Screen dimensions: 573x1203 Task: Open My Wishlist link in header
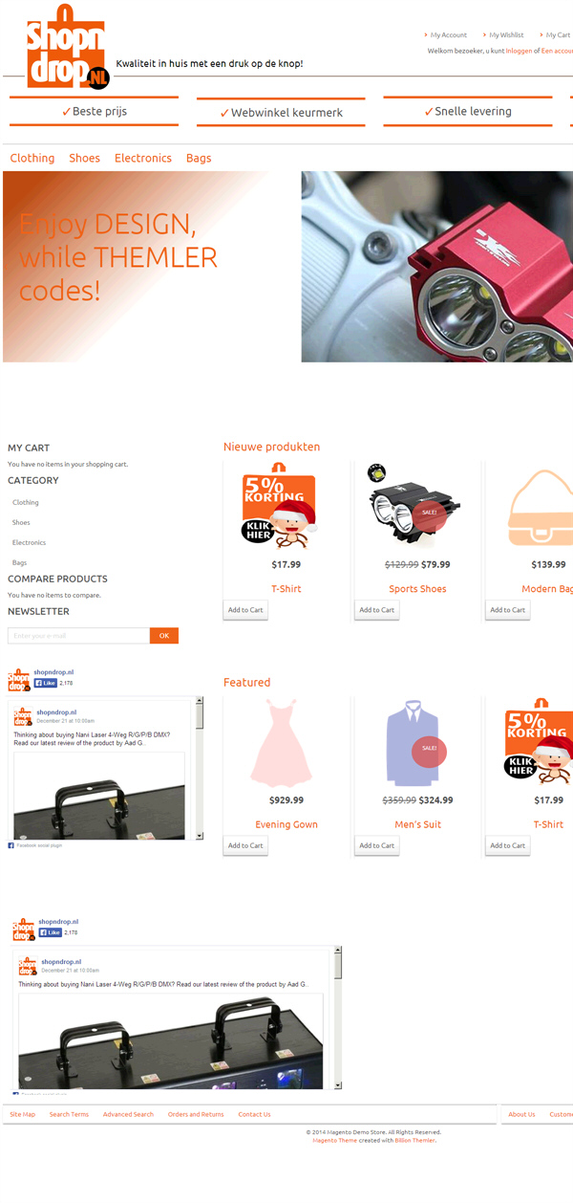506,34
